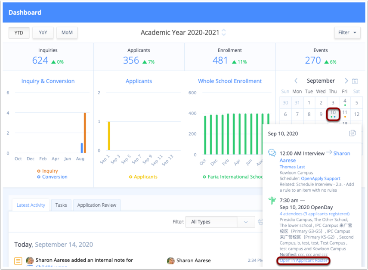Viewport: 368px width, 270px height.
Task: Select September 10 on calendar
Action: 333,114
